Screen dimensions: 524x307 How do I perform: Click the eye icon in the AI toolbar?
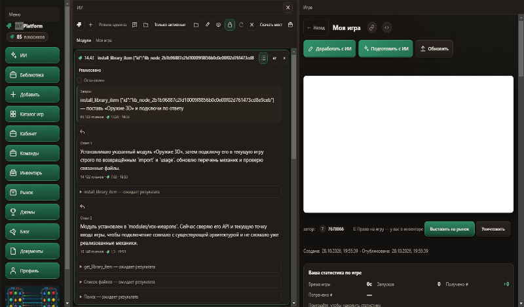click(218, 25)
